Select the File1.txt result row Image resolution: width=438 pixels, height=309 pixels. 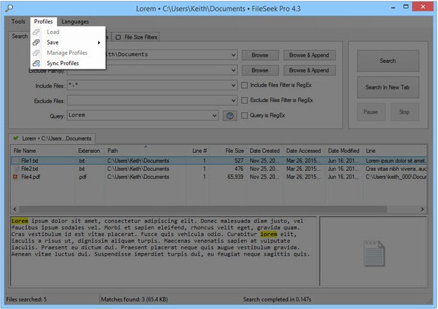coord(219,161)
